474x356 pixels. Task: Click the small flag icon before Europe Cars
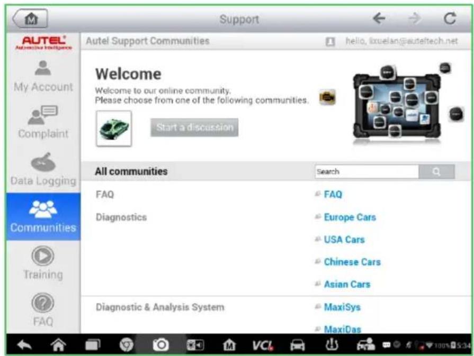(x=317, y=216)
